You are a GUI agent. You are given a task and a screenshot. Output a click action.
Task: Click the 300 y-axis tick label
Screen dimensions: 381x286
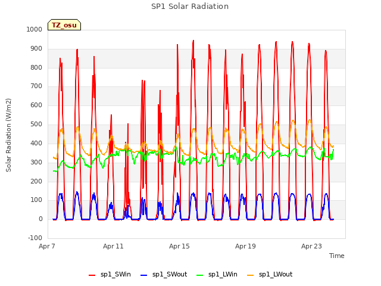(36, 162)
